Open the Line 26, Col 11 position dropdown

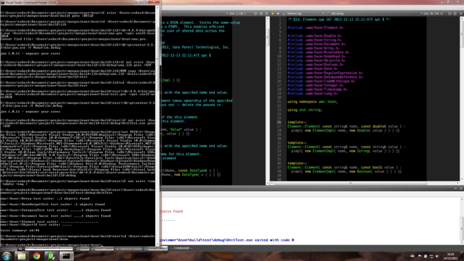pos(433,13)
